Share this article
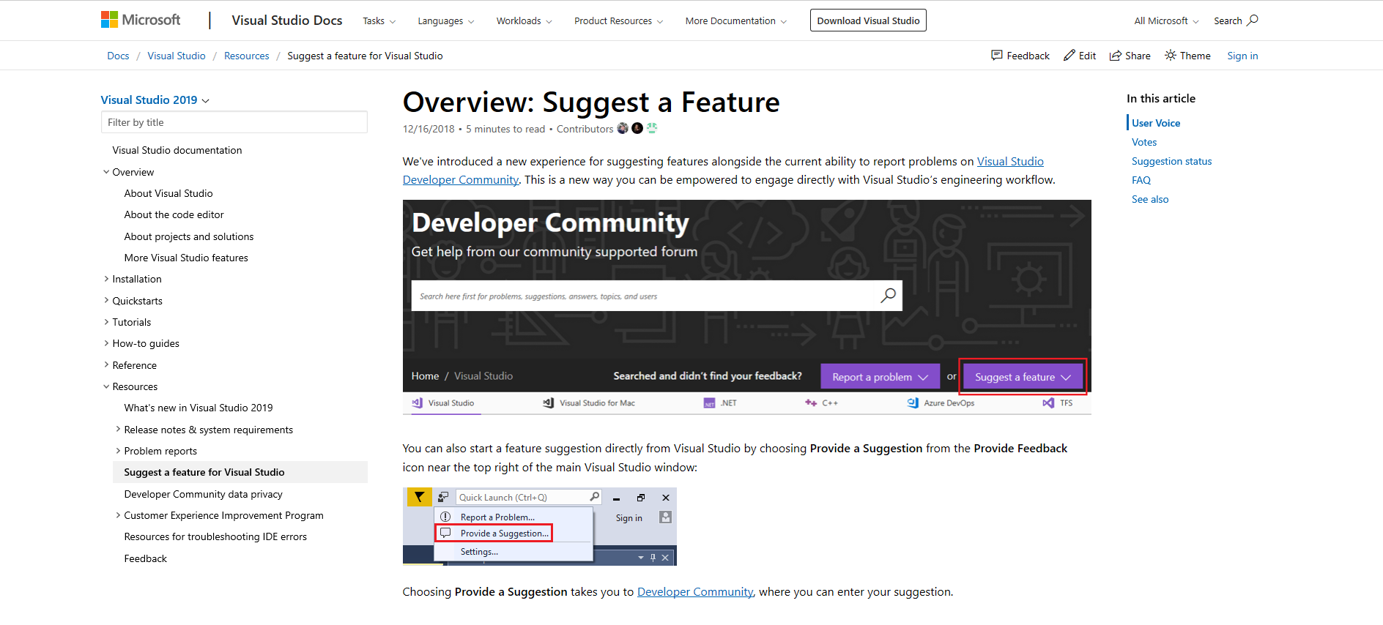The width and height of the screenshot is (1383, 625). point(1130,56)
